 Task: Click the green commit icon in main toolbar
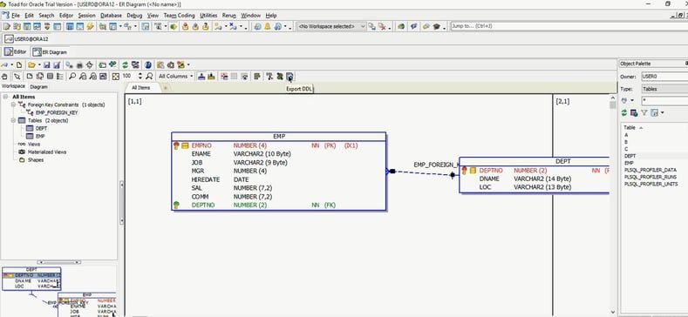click(174, 26)
